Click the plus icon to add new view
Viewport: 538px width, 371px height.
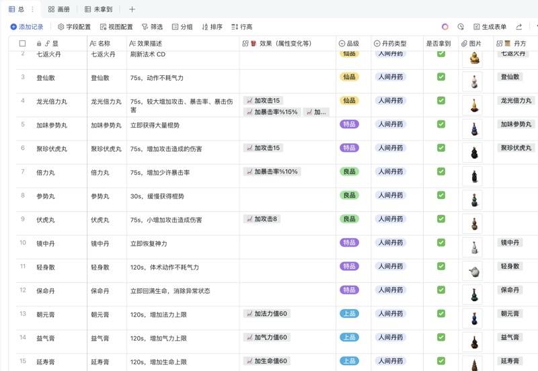click(x=132, y=9)
